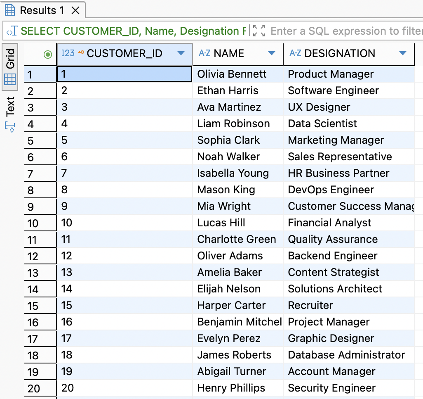Screen dimensions: 423x399
Task: Select the CUSTOMER_ID cell with value 7
Action: [125, 173]
